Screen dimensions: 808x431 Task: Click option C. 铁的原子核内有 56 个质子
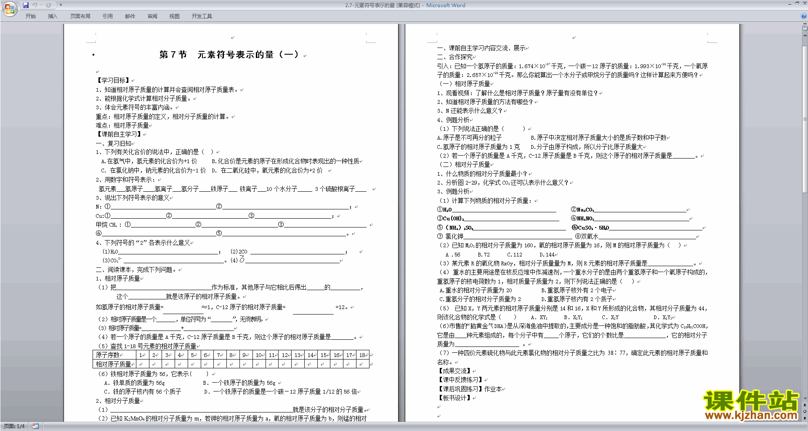[x=142, y=392]
